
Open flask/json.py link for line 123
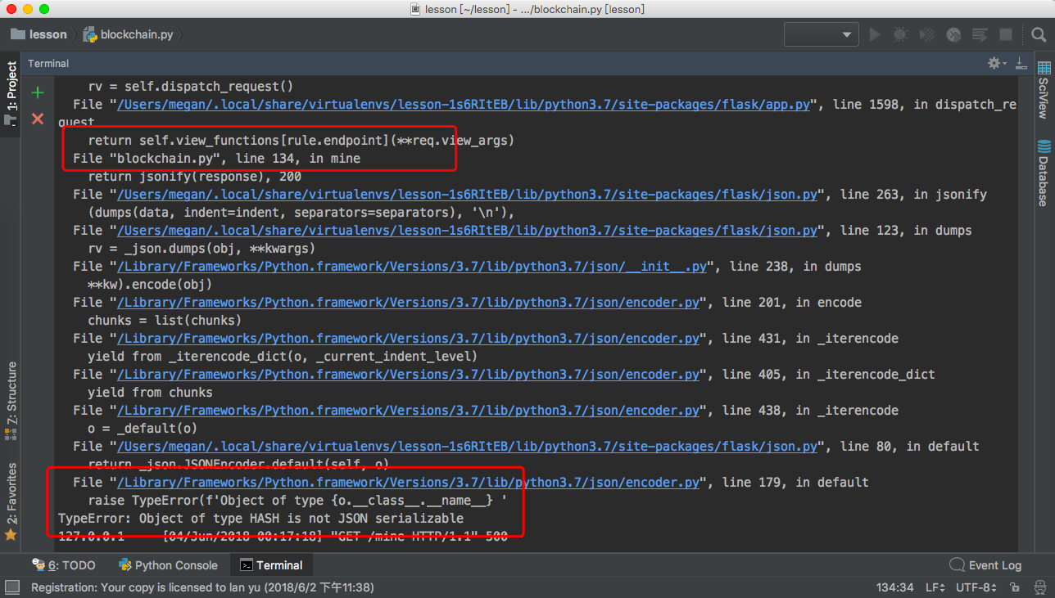[x=468, y=230]
